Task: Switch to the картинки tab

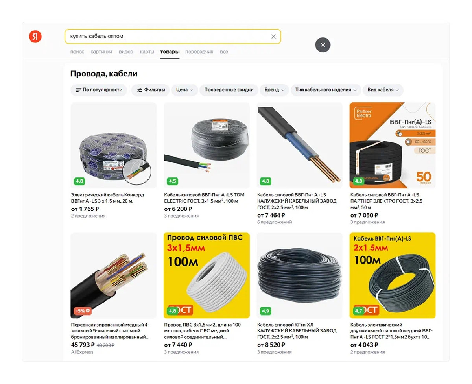Action: pyautogui.click(x=101, y=52)
